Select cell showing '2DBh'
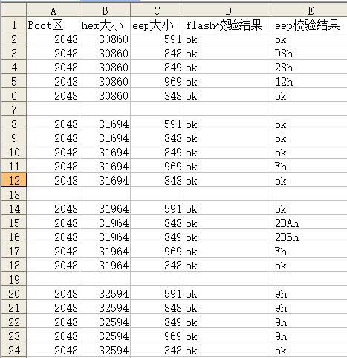 coord(310,237)
